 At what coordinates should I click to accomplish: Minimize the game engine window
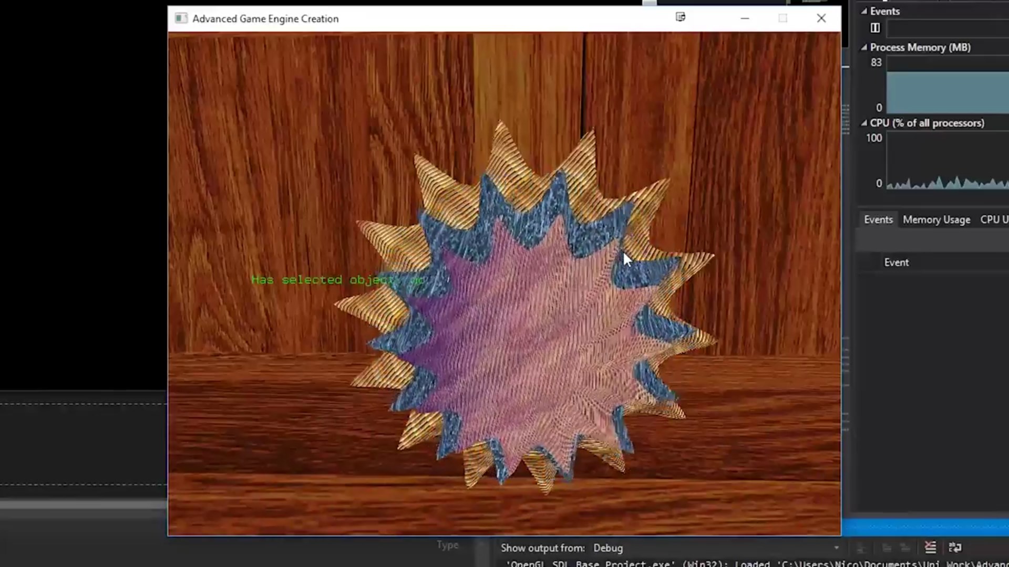click(745, 18)
